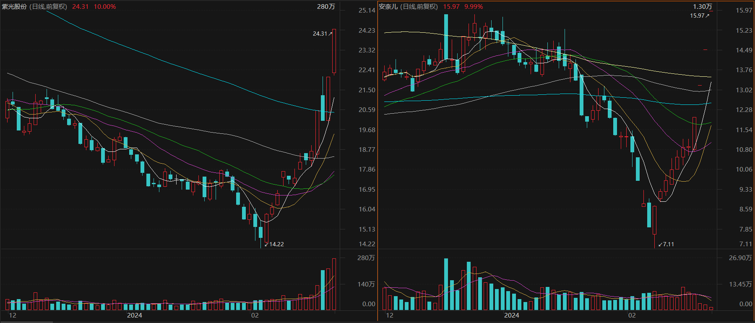Click the 1.30万 volume label atop 安奈儿
The width and height of the screenshot is (755, 323).
[x=702, y=7]
